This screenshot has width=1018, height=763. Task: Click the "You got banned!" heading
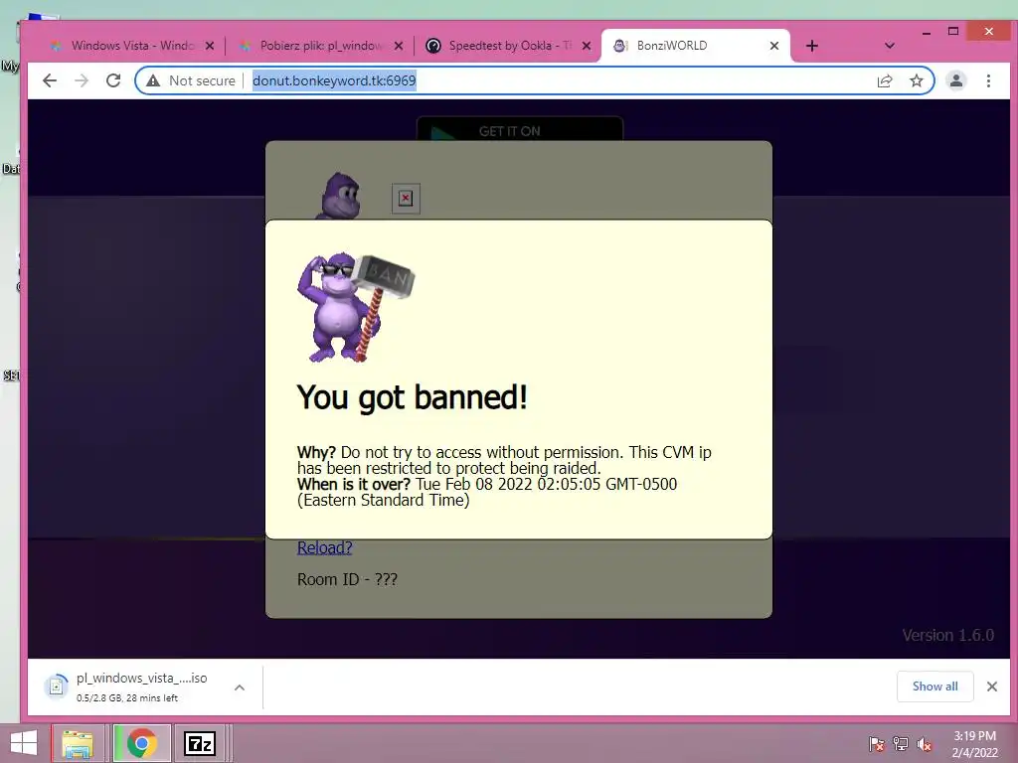pos(413,396)
